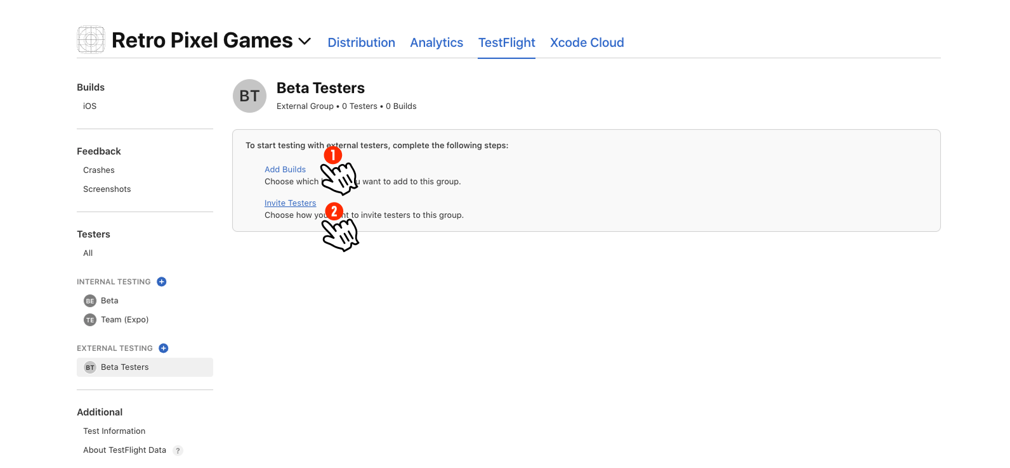Click the TE avatar for Team (Expo)

click(x=90, y=320)
